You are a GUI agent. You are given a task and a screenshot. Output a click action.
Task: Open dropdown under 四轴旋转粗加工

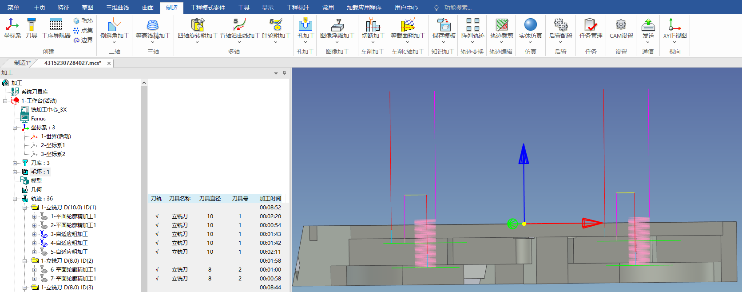[197, 43]
